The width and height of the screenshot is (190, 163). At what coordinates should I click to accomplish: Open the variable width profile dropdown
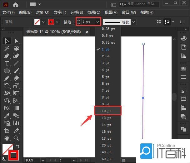(133, 22)
